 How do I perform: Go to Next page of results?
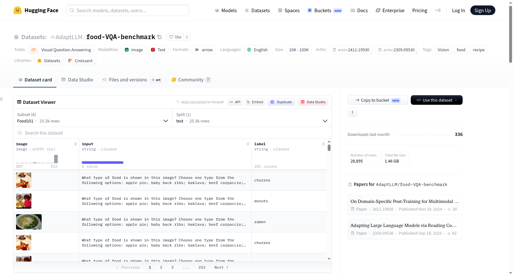[x=221, y=267]
